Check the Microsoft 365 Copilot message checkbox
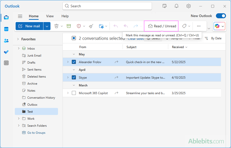The image size is (231, 148). pos(74,93)
